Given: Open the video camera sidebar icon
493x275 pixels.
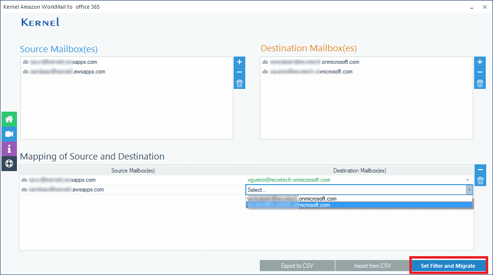Looking at the screenshot, I should (9, 134).
